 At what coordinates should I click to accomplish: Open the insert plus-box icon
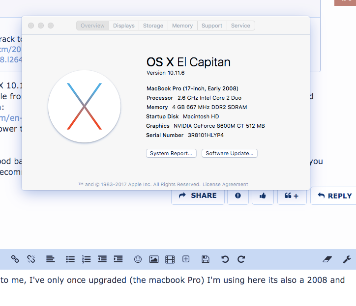(x=186, y=259)
